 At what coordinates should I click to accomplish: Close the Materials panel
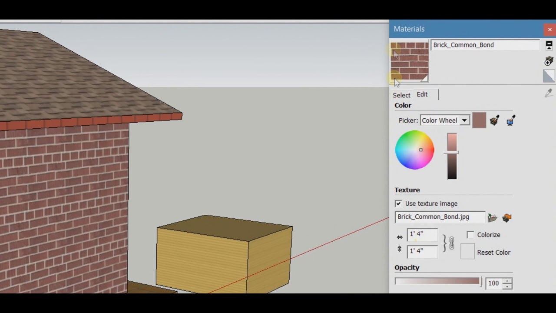click(549, 30)
